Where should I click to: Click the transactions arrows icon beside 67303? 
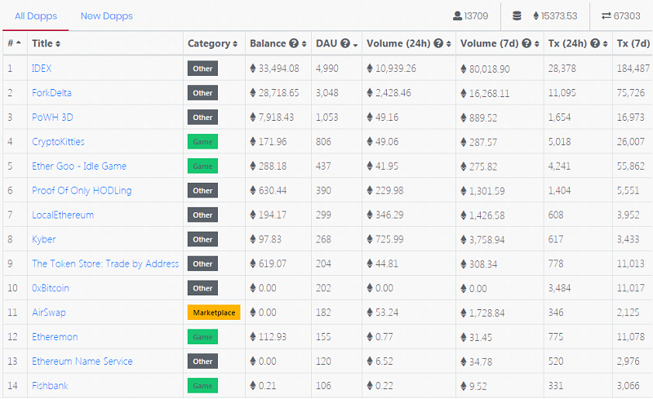click(x=606, y=16)
